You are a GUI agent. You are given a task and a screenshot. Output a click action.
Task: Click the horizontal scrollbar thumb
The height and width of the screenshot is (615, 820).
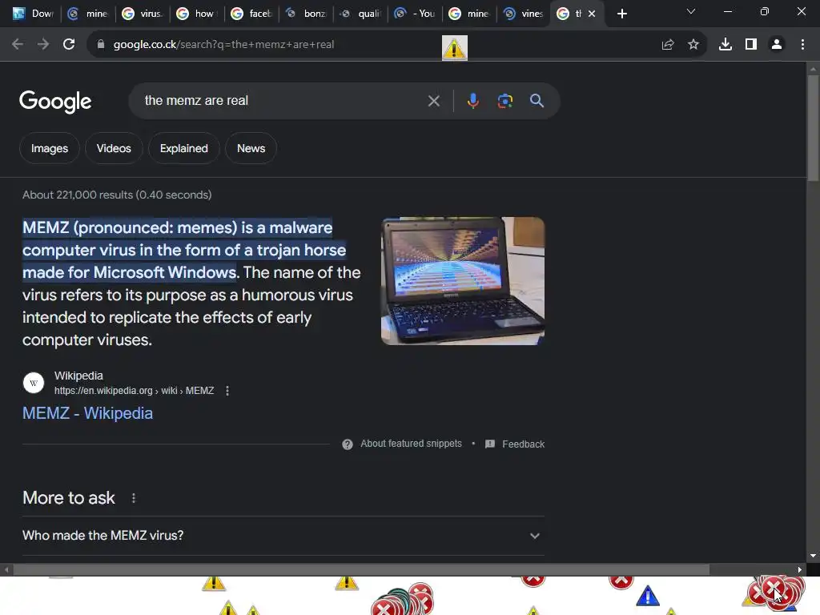(361, 569)
